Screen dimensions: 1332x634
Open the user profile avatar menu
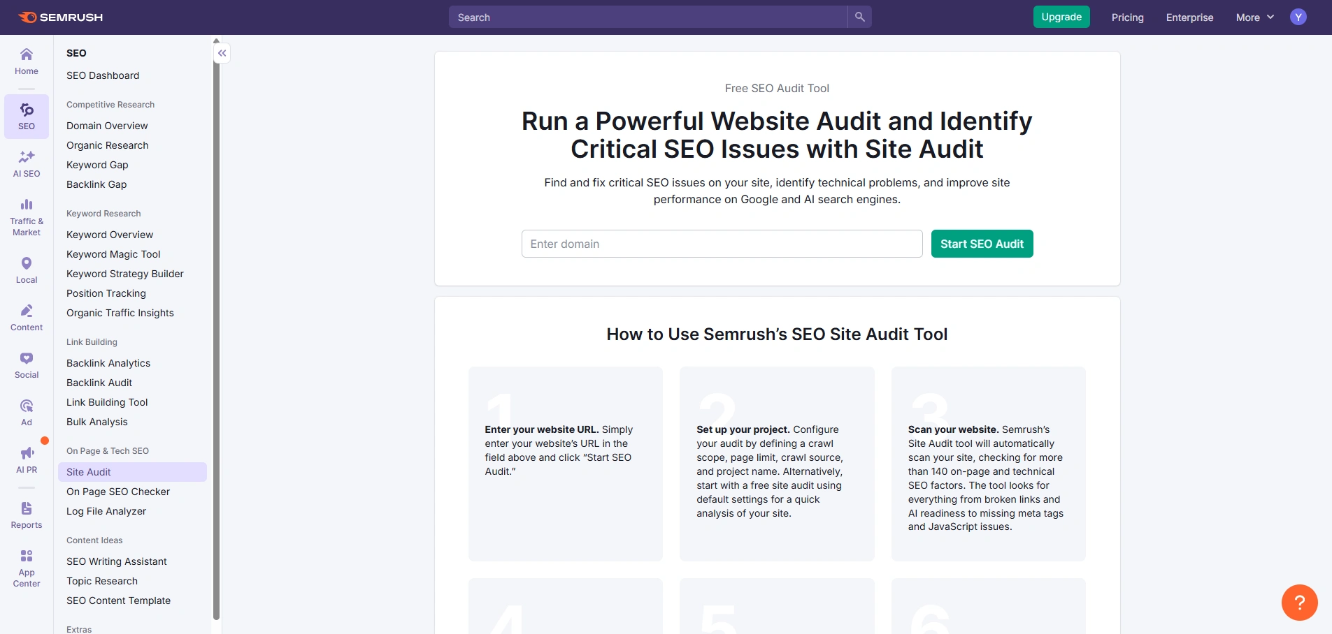tap(1298, 17)
